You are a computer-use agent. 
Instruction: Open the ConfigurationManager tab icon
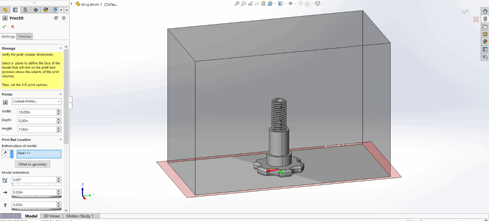pyautogui.click(x=25, y=10)
